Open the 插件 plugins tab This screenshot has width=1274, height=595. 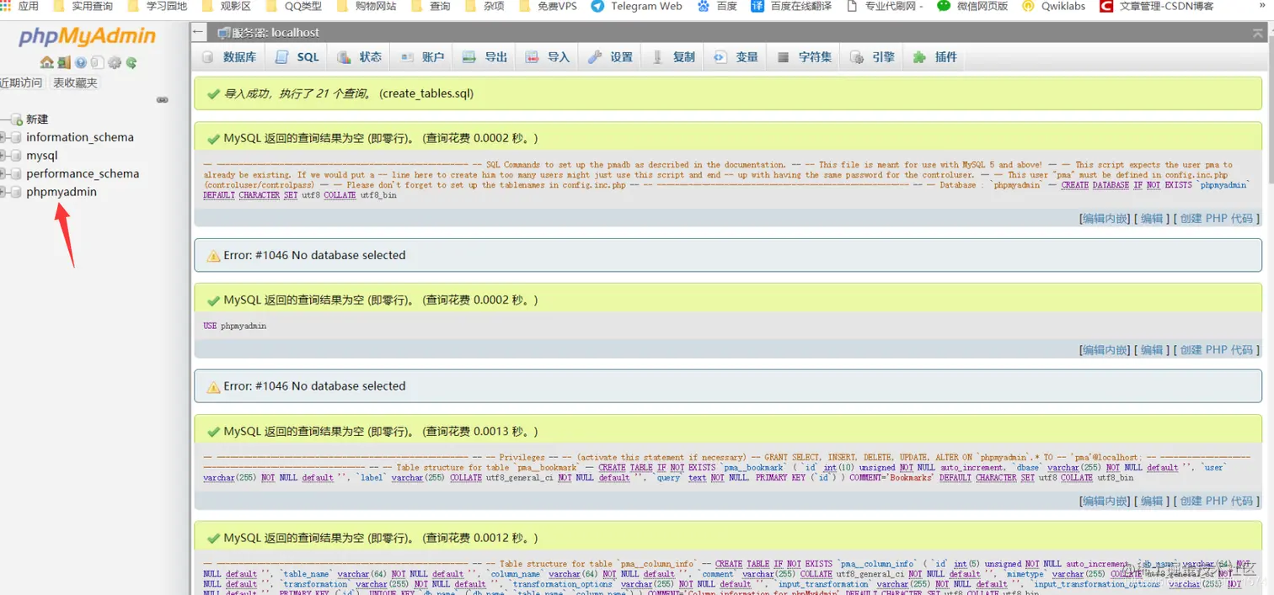[x=935, y=57]
